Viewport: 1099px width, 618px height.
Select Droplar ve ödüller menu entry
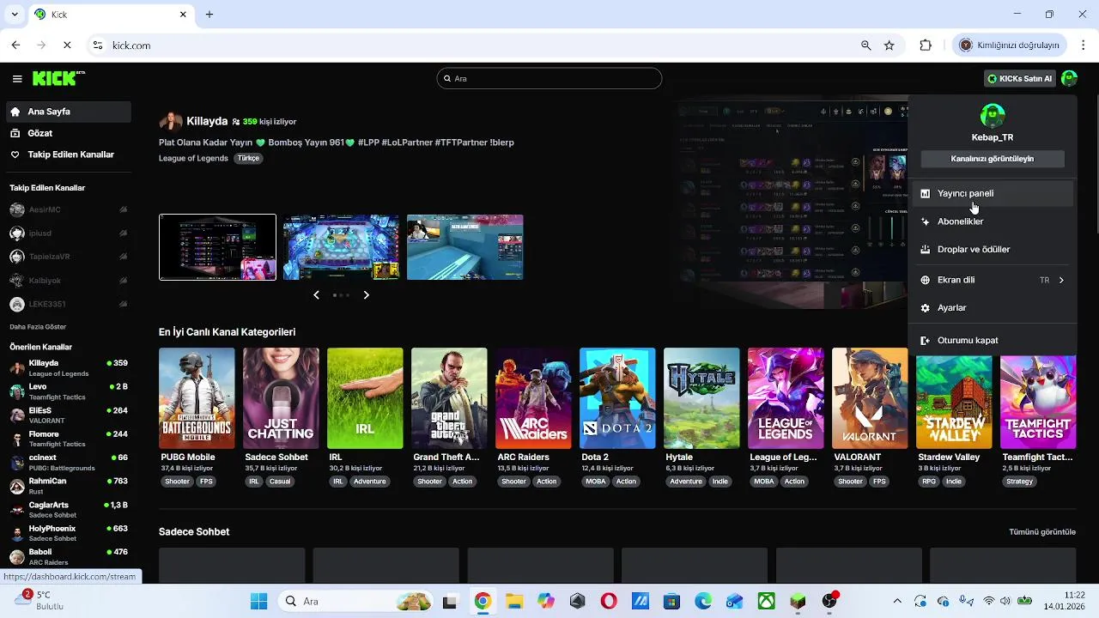[993, 250]
